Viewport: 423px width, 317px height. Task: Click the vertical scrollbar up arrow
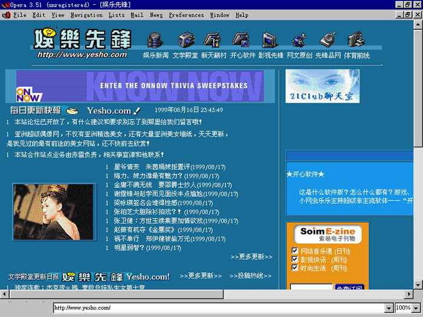click(418, 25)
